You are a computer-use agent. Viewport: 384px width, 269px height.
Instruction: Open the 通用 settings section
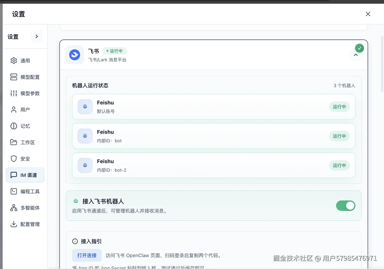[x=25, y=61]
